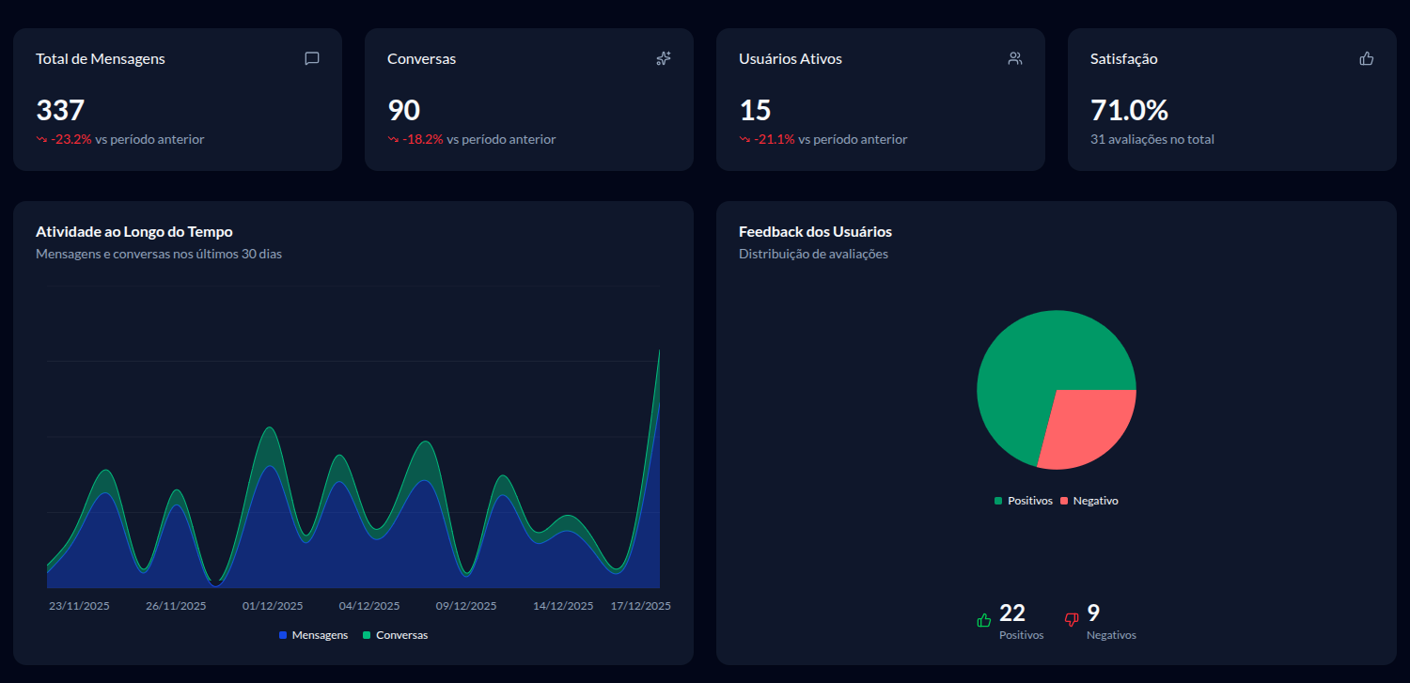Click the 17/12/2025 date on chart axis
Viewport: 1410px width, 683px height.
point(641,606)
